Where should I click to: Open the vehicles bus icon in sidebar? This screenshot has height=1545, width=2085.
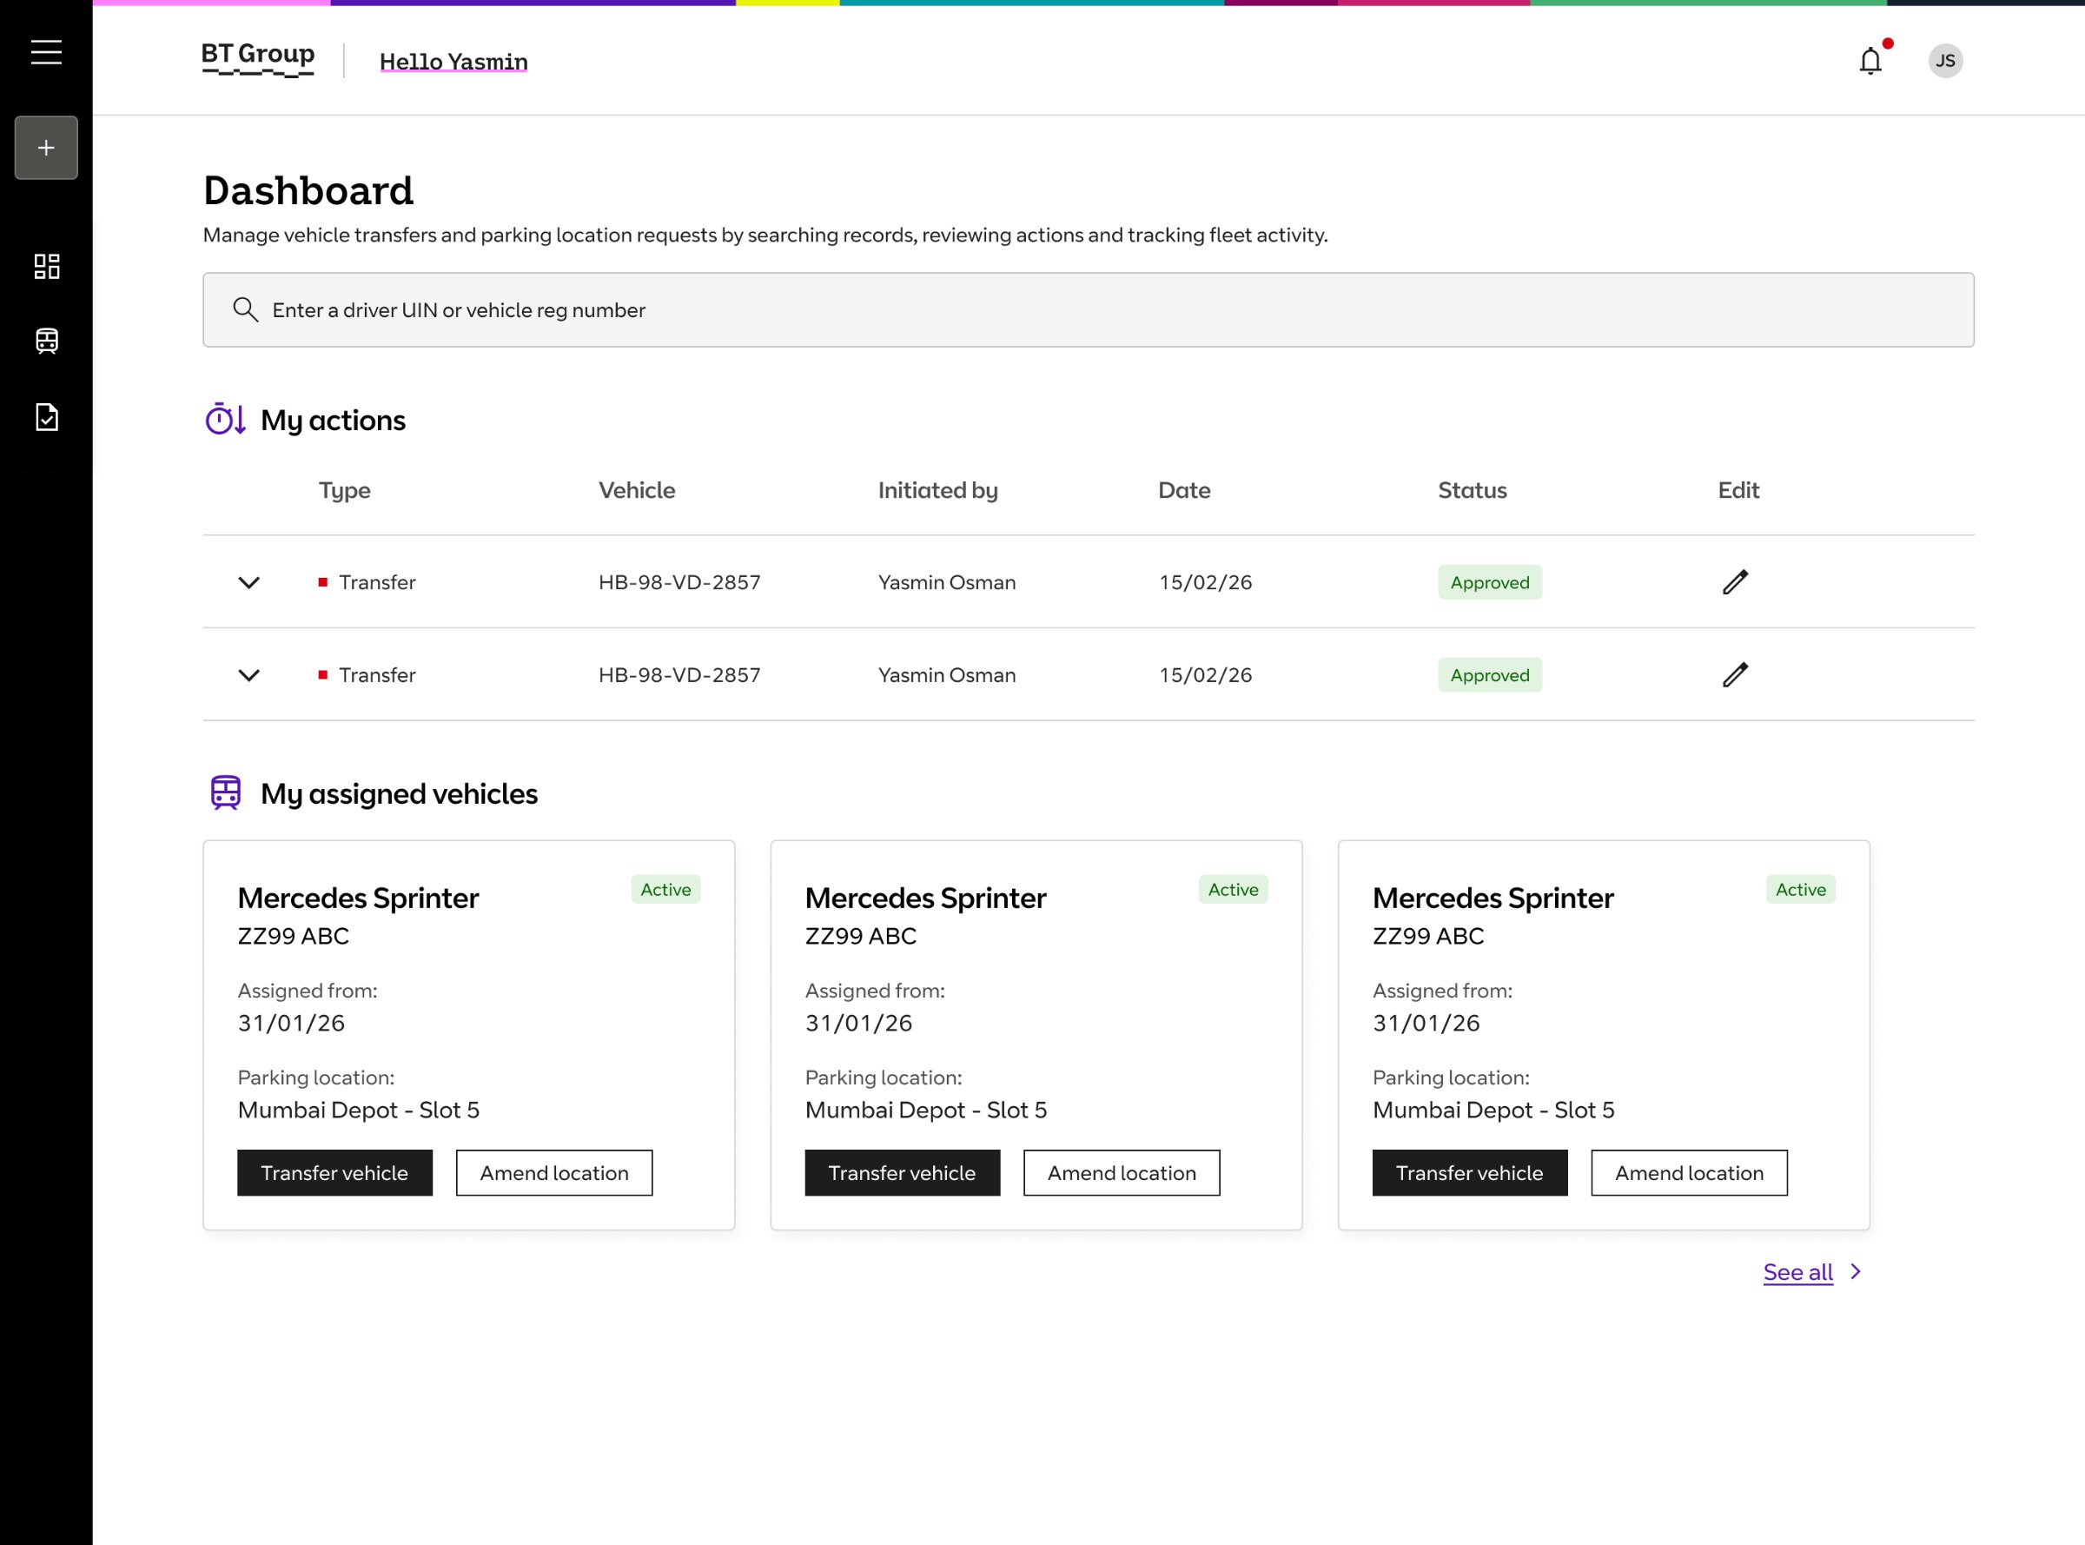(x=47, y=341)
